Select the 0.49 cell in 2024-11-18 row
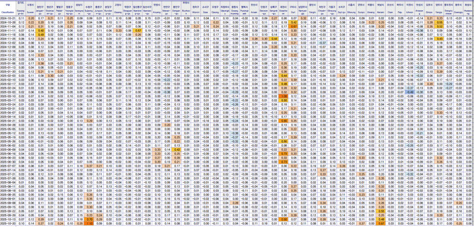474x227 pixels. pos(40,35)
